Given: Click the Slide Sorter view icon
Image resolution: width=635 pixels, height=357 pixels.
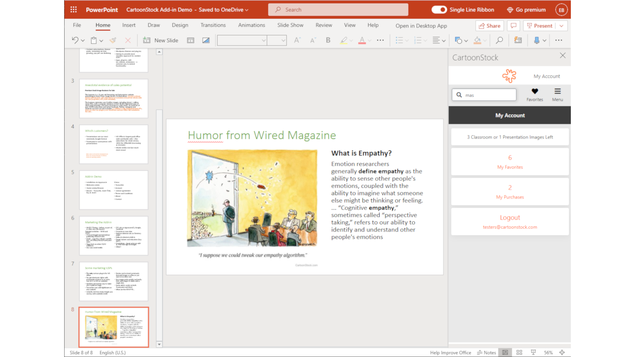Looking at the screenshot, I should (x=519, y=352).
